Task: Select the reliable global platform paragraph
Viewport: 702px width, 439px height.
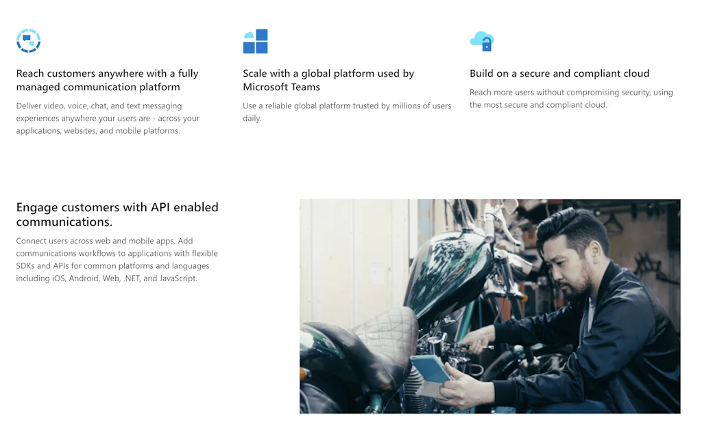Action: tap(347, 112)
